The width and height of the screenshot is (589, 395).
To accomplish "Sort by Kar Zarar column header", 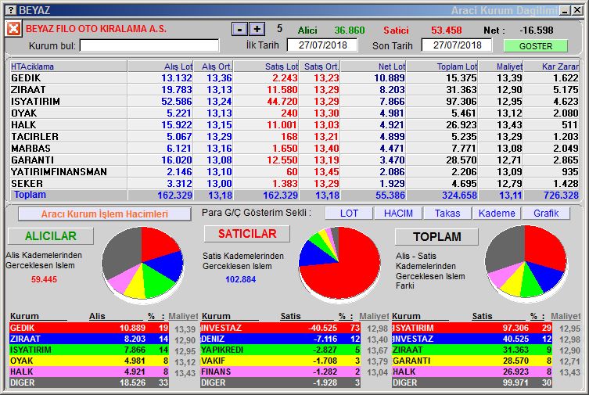I will click(551, 66).
